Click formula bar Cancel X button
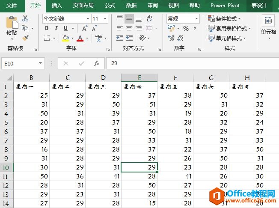279x208 pixels. tap(66, 63)
